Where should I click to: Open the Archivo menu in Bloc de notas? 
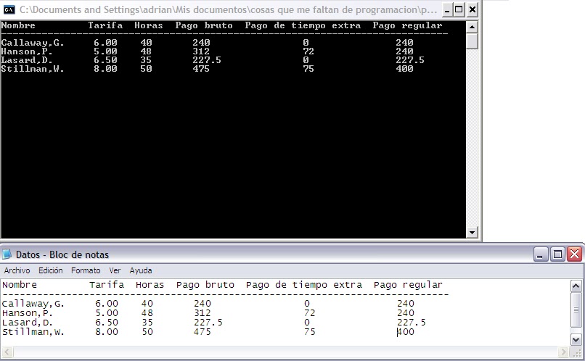coord(17,270)
